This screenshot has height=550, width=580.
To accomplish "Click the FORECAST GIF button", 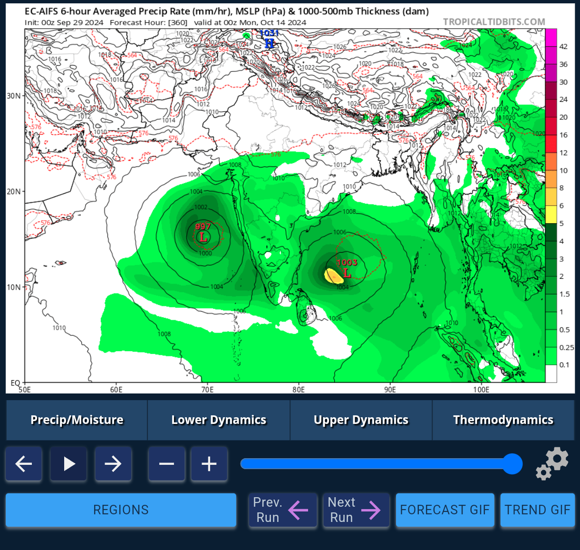I will pyautogui.click(x=445, y=510).
